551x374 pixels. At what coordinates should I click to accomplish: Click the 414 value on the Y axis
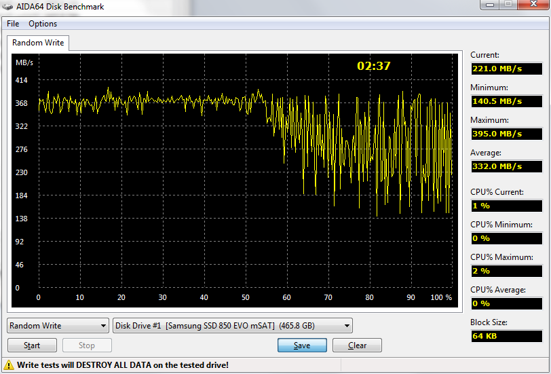pyautogui.click(x=21, y=80)
